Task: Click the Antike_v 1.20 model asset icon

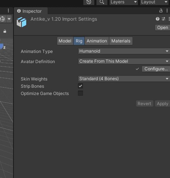Action: pyautogui.click(x=21, y=22)
